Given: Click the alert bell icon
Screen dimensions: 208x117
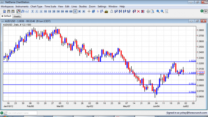Looking at the screenshot, I should pos(112,11).
